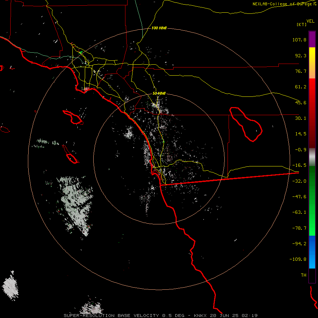
Task: Click the 92.3 velocity scale value
Action: tap(301, 55)
